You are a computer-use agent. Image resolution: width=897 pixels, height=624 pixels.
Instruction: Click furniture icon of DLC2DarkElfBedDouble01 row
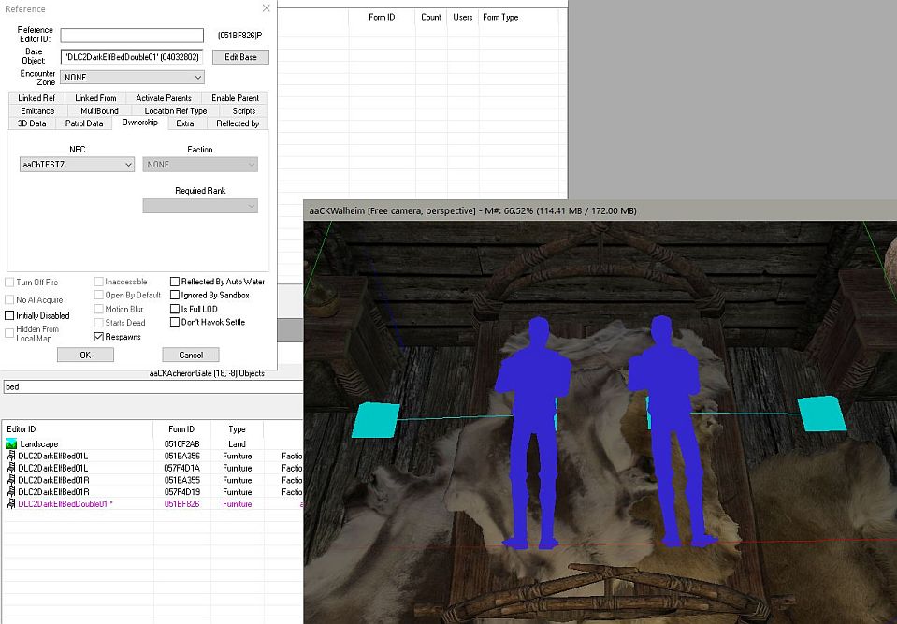(x=11, y=503)
